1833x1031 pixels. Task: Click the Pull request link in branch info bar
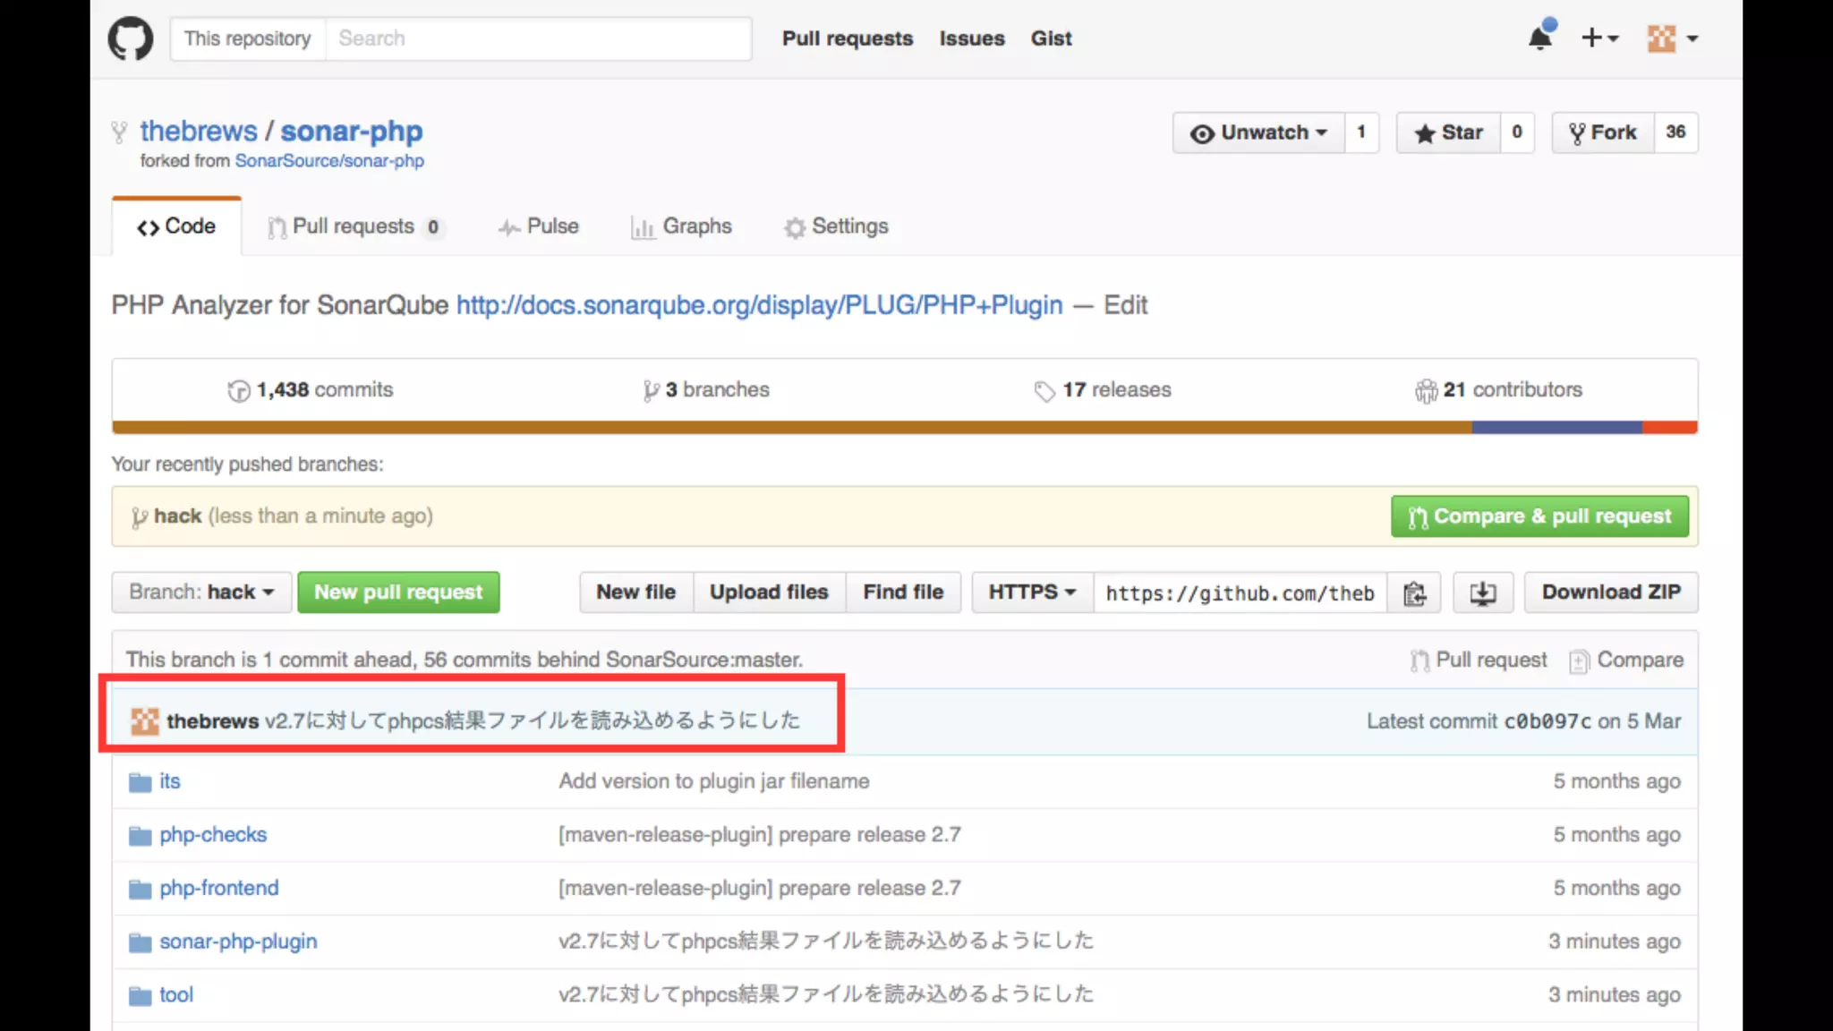[1479, 660]
